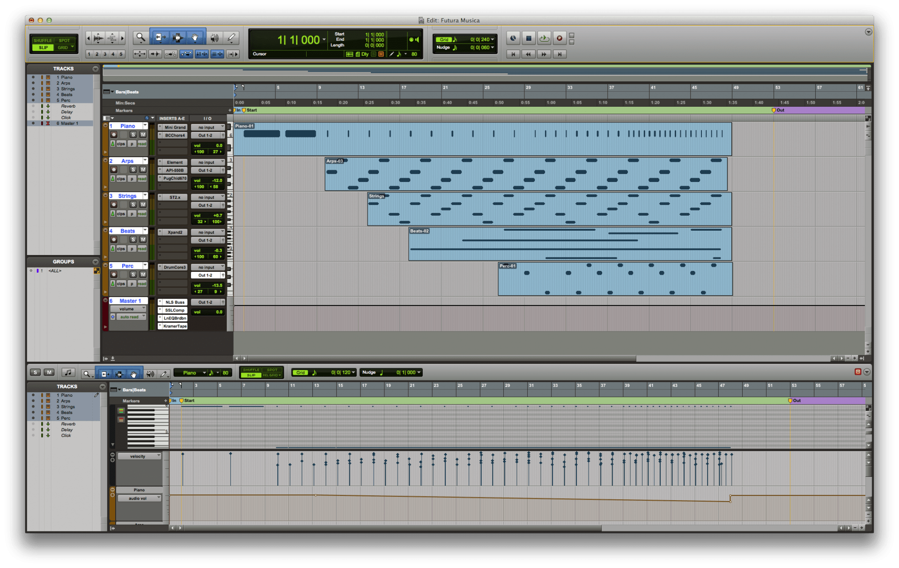Open the automation mode selector on the Beats track

point(142,248)
